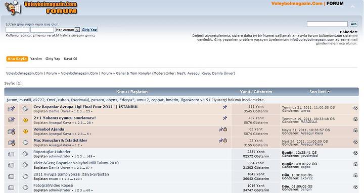The height and width of the screenshot is (193, 364).
Task: Click the Voleybolmagazin.Com Forum logo
Action: click(x=41, y=8)
